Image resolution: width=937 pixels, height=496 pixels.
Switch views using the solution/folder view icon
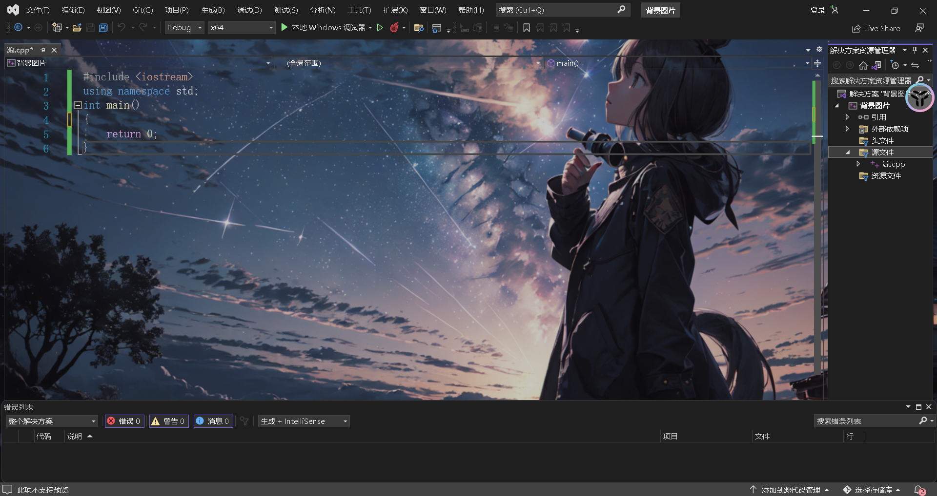click(x=877, y=65)
